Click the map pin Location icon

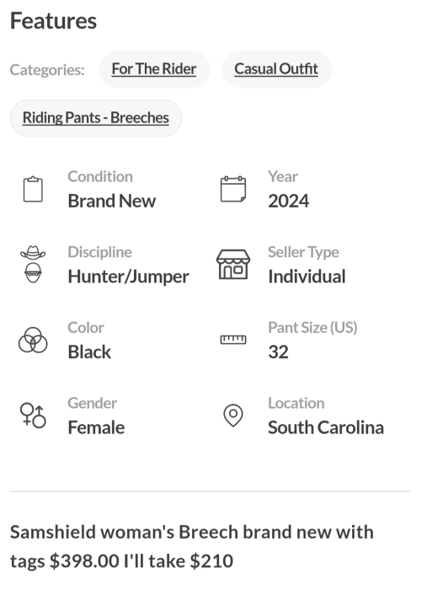[233, 416]
